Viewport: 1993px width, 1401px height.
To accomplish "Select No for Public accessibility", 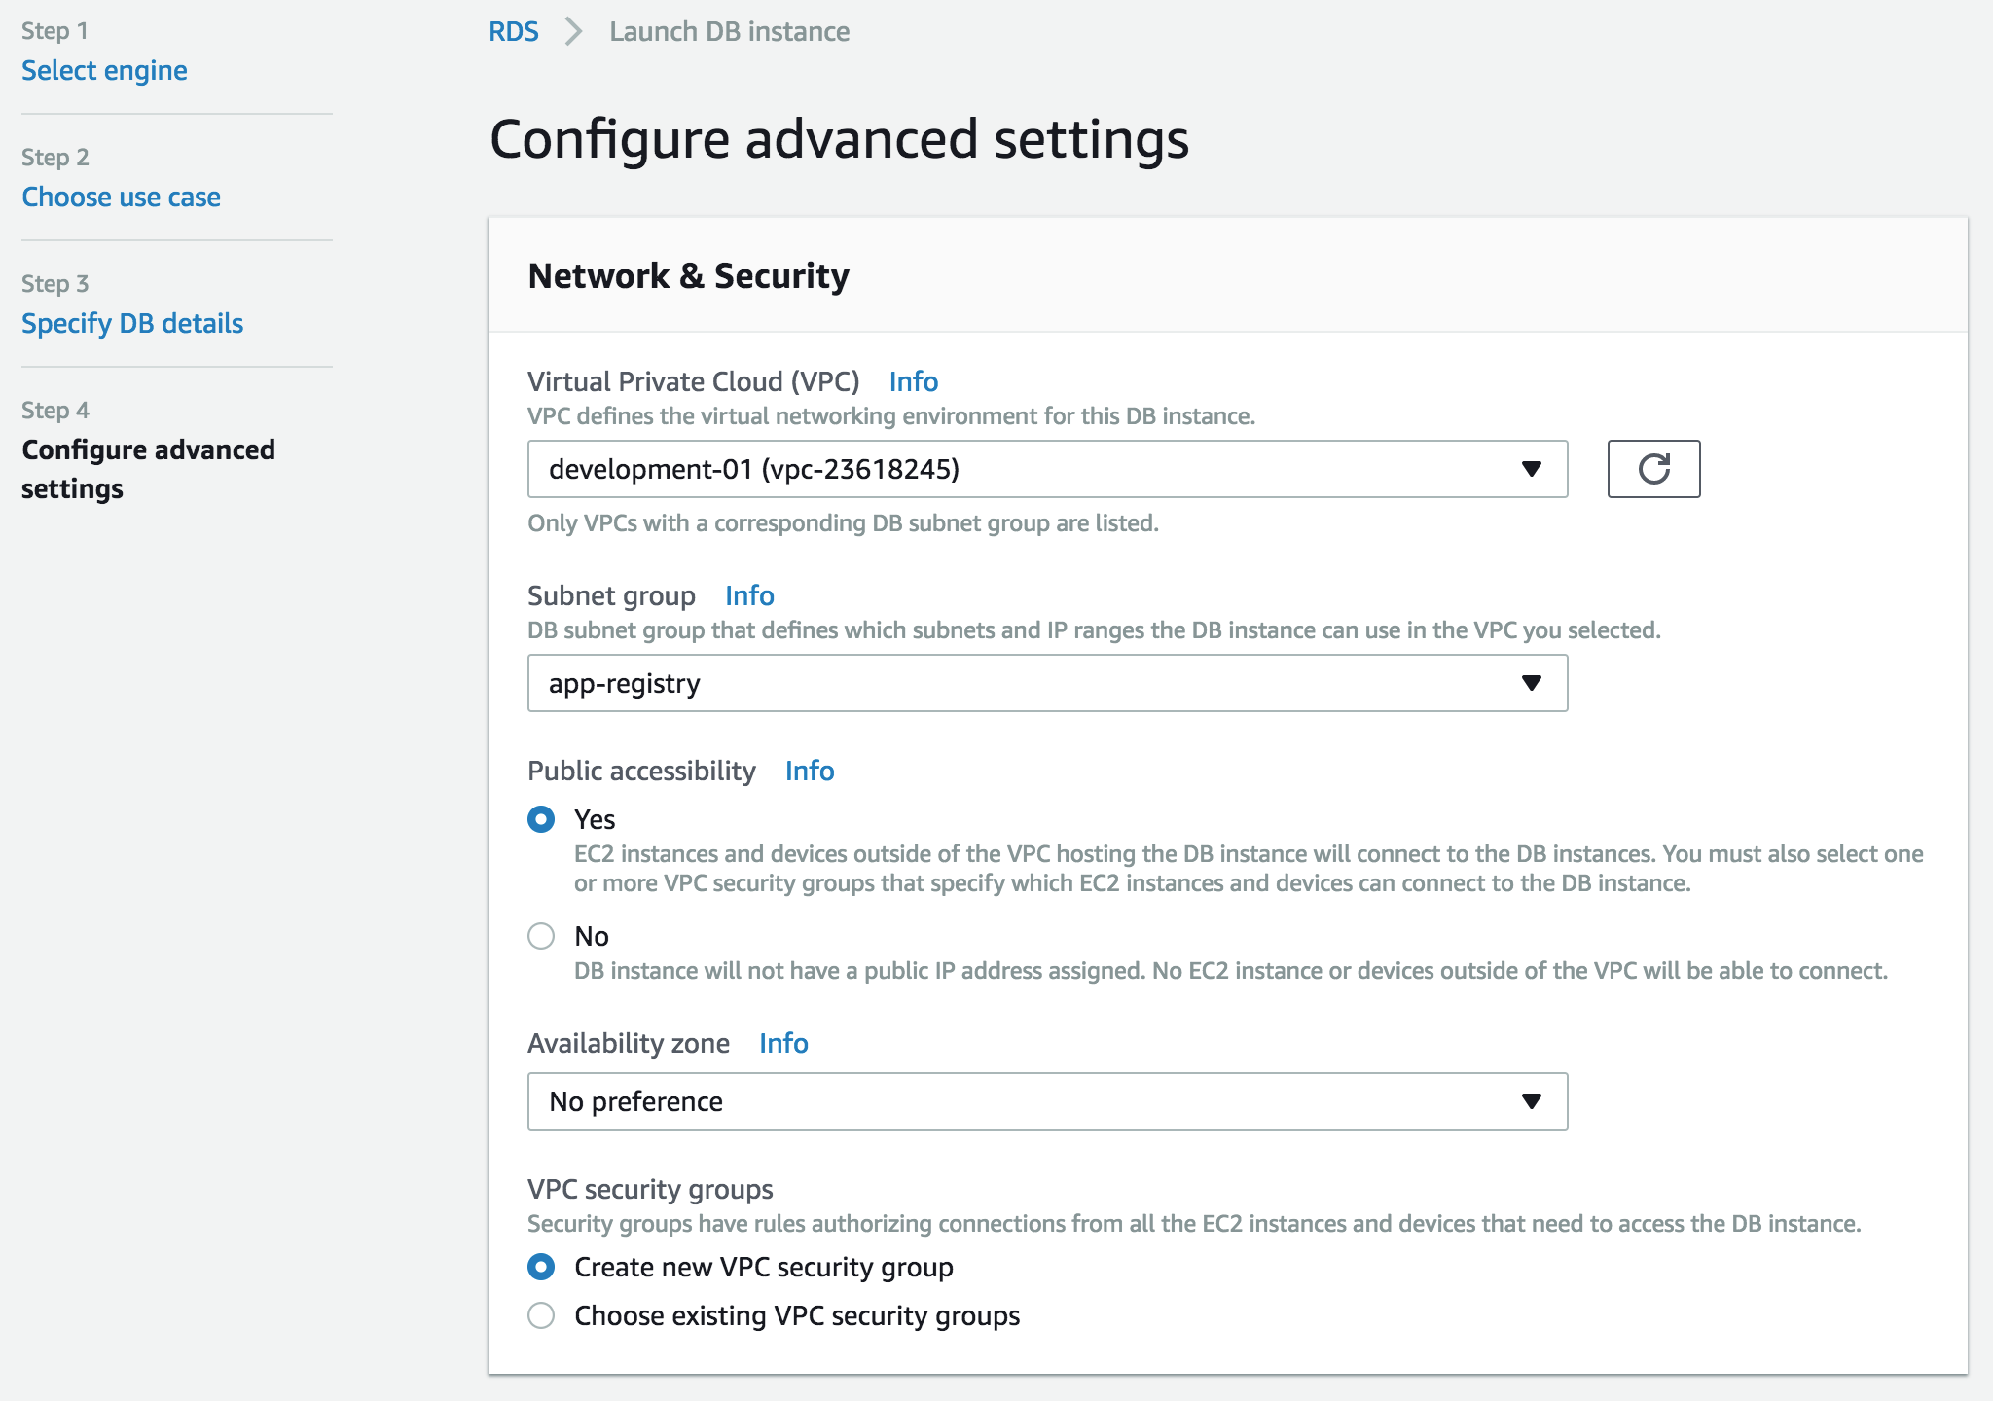I will (541, 936).
